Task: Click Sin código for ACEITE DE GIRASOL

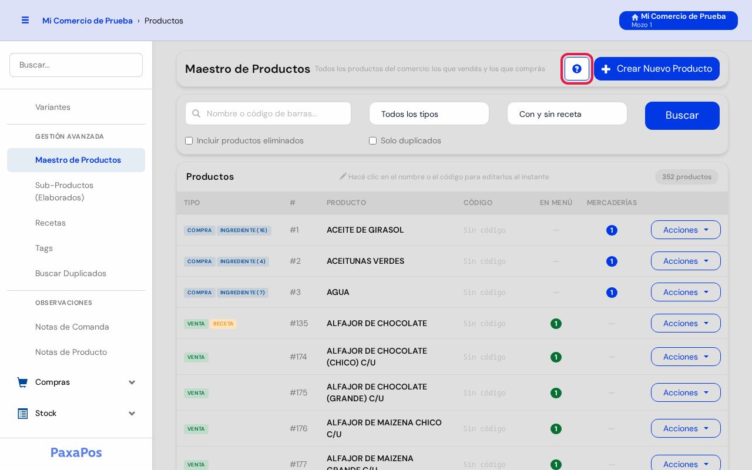Action: [x=484, y=230]
